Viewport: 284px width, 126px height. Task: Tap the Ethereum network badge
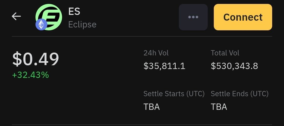point(42,25)
